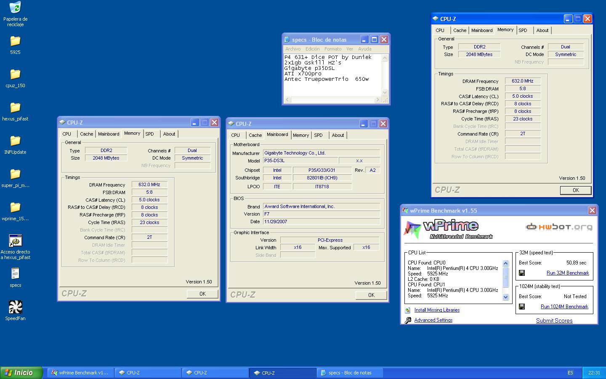Click OK in the top-right CPU-Z window

point(576,190)
